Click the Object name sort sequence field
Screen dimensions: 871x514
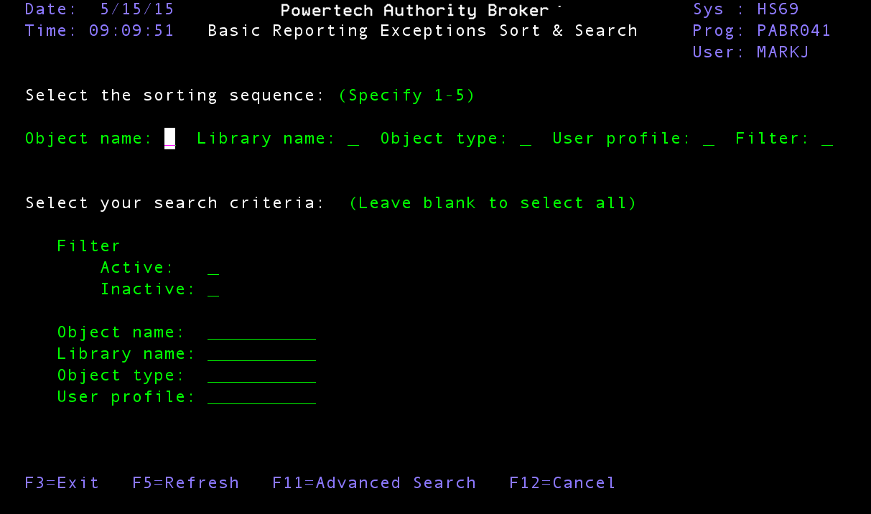tap(169, 138)
